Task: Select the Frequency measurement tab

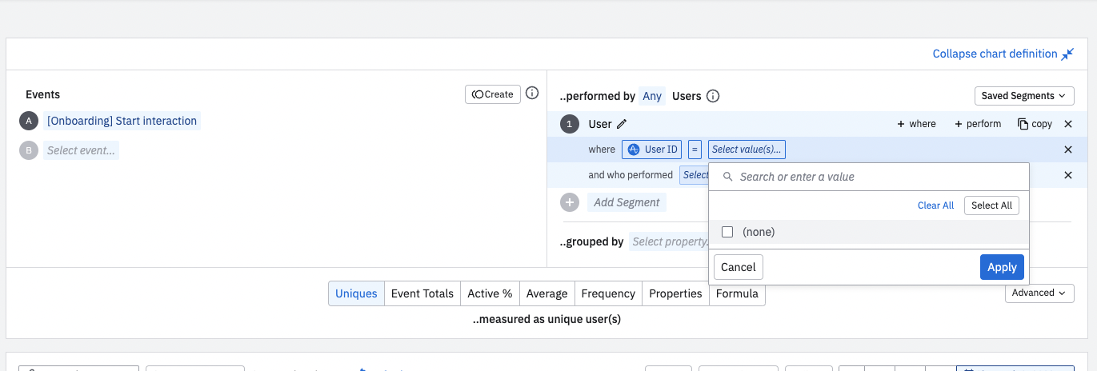Action: pyautogui.click(x=608, y=293)
